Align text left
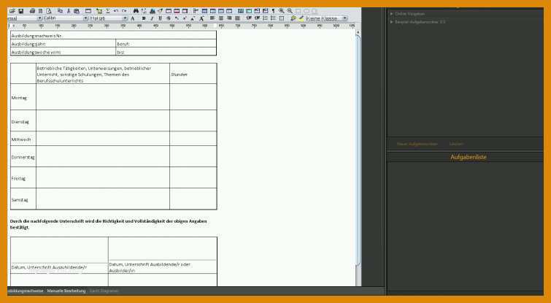The width and height of the screenshot is (551, 303). pos(212,18)
